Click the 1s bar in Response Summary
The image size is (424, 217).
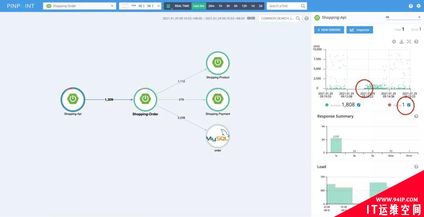click(336, 145)
